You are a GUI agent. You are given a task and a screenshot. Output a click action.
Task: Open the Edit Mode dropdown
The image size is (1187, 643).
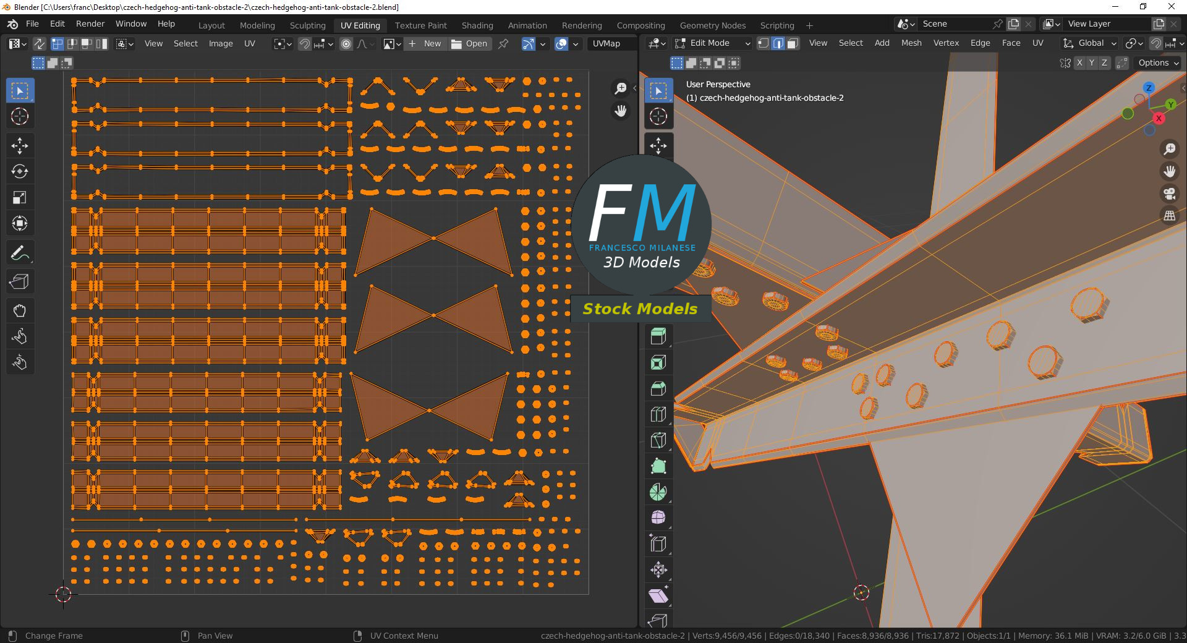pyautogui.click(x=712, y=43)
